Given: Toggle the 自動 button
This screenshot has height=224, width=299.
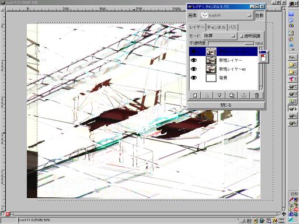Looking at the screenshot, I should [x=259, y=16].
